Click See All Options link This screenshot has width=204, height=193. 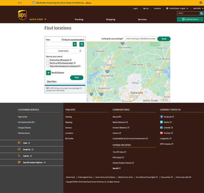coord(58,73)
